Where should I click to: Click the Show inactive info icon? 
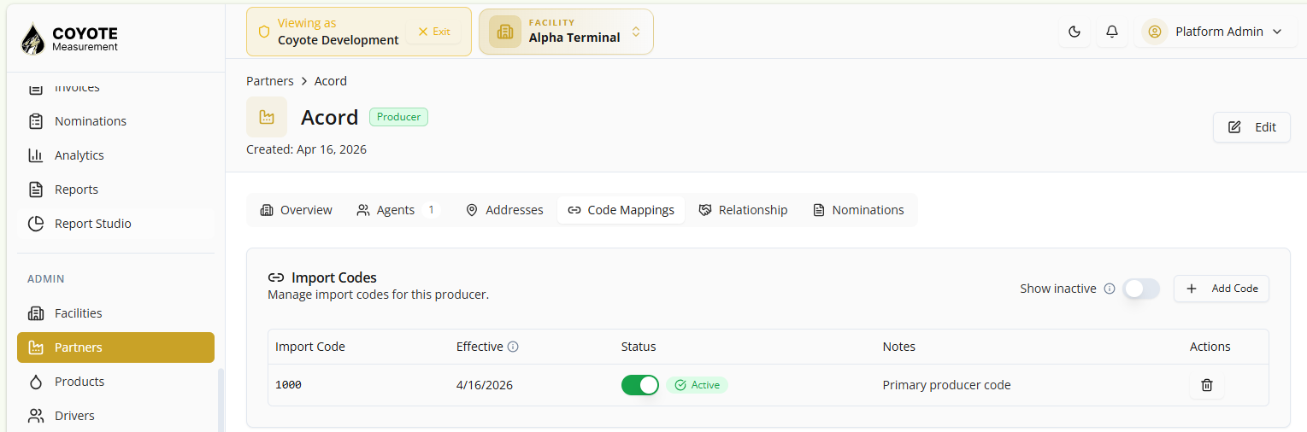pyautogui.click(x=1110, y=289)
